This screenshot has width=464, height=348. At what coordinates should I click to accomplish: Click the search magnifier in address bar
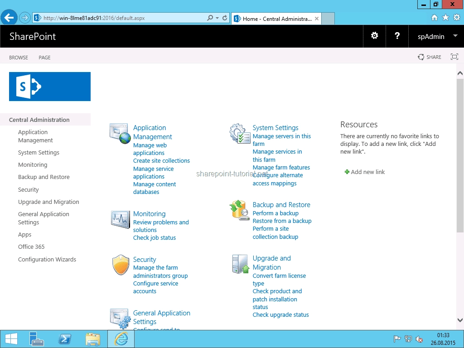pos(210,18)
